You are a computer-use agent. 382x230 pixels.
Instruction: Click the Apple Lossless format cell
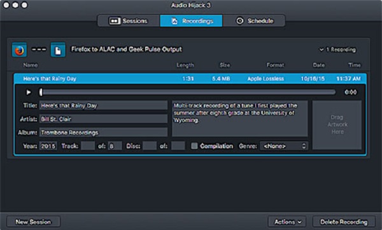(x=265, y=79)
